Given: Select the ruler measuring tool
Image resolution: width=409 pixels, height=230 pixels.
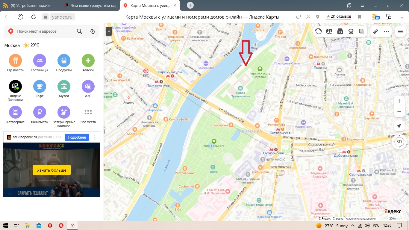Looking at the screenshot, I should tap(375, 31).
